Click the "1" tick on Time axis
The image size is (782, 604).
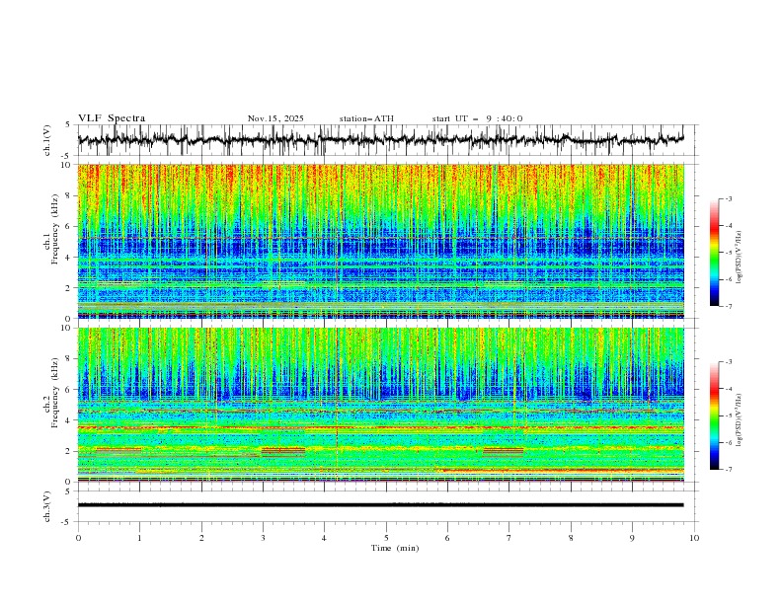pyautogui.click(x=139, y=538)
